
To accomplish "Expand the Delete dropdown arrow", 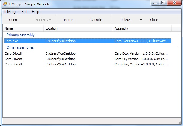I will pyautogui.click(x=141, y=20).
